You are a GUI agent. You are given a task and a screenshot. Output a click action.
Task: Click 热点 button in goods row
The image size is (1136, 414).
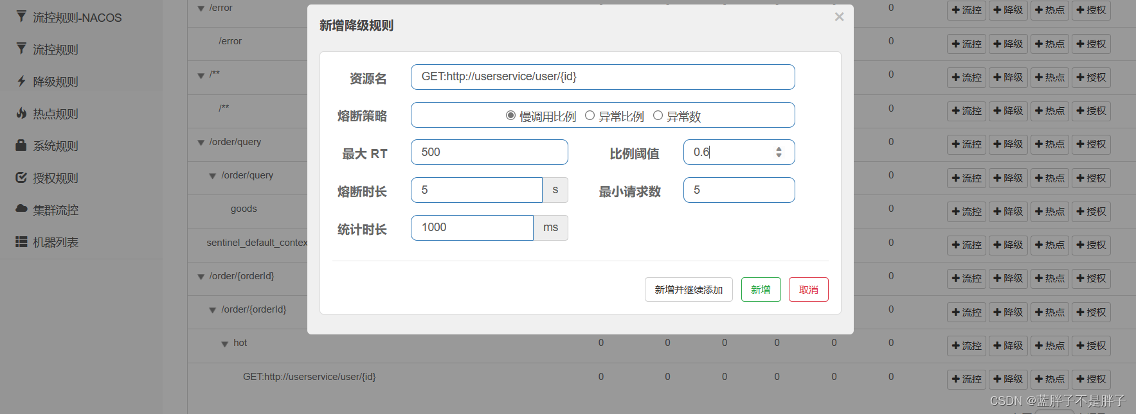[x=1049, y=211]
